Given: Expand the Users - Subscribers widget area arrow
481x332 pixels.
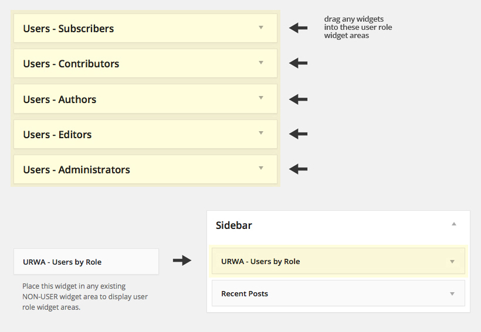Looking at the screenshot, I should click(261, 28).
